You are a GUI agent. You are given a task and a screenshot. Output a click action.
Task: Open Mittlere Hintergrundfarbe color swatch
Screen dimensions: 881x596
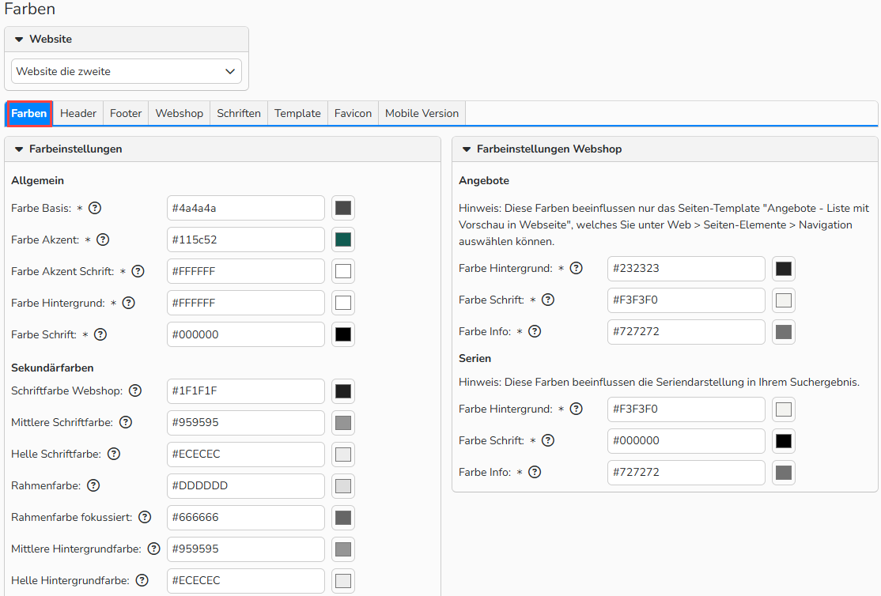tap(343, 549)
